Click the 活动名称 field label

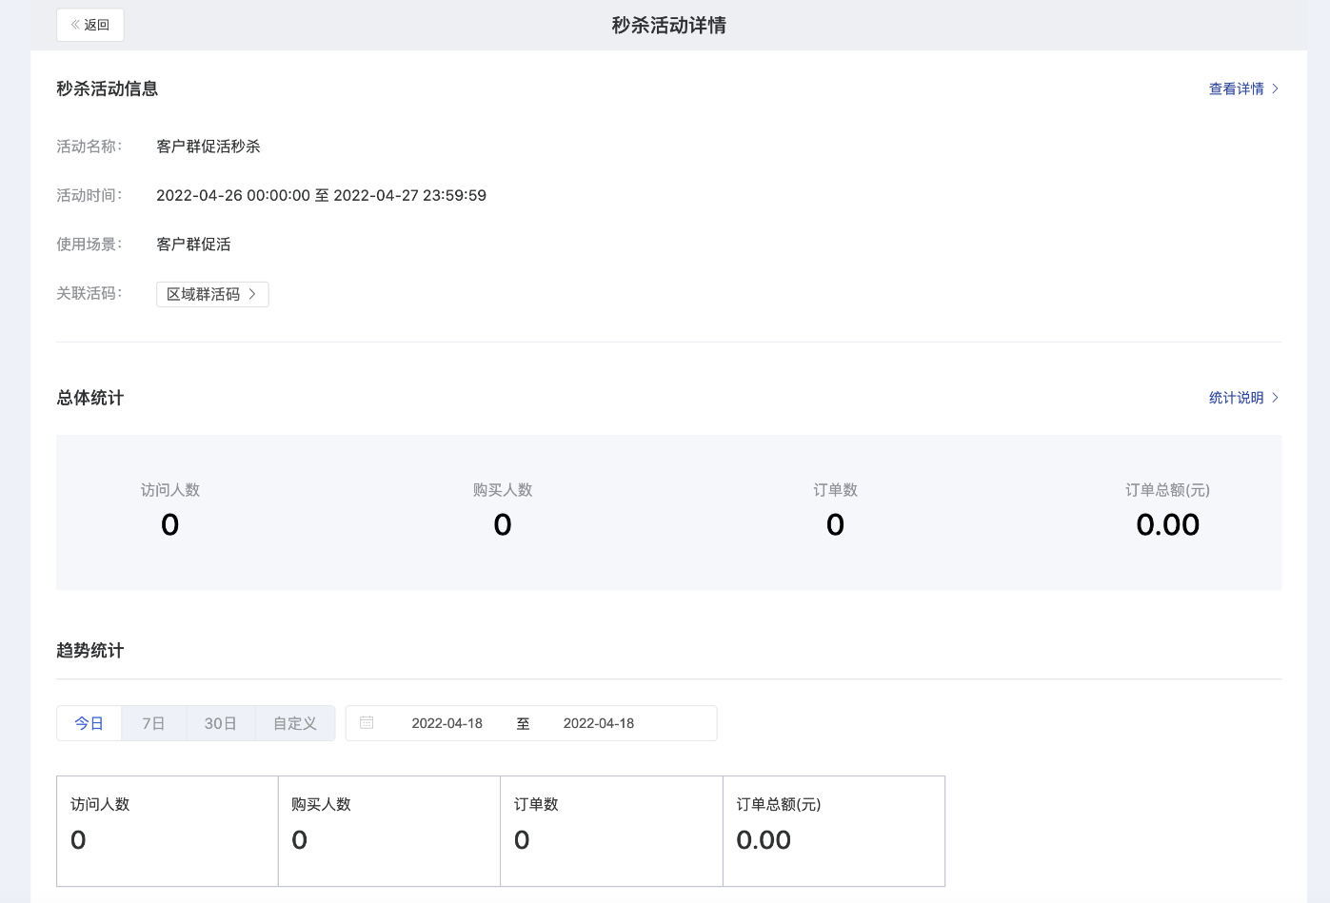click(x=89, y=147)
